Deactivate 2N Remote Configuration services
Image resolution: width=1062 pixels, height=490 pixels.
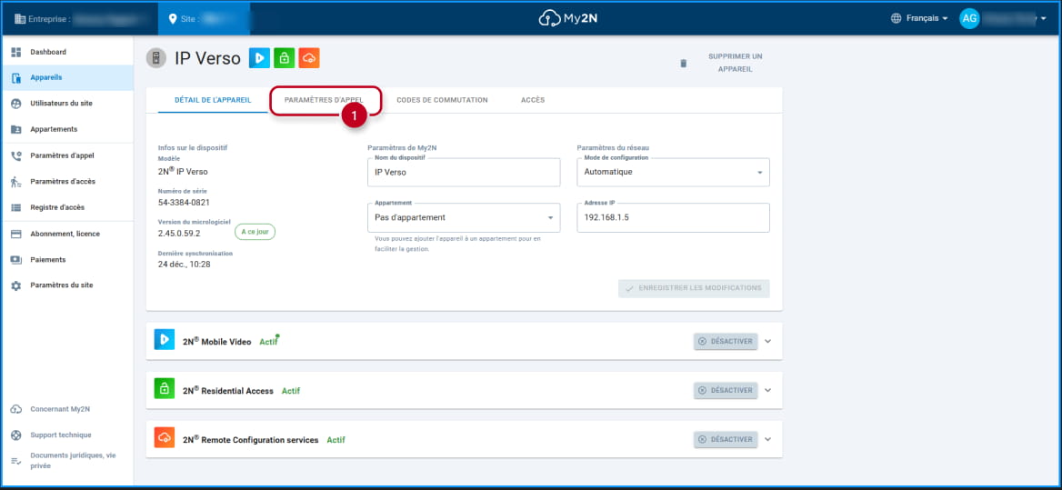(726, 440)
